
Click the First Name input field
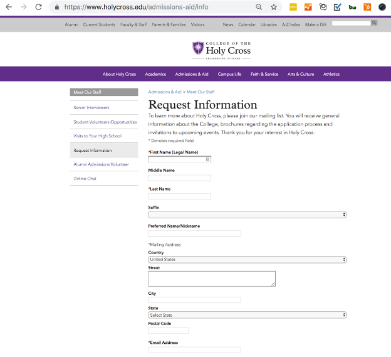[180, 159]
